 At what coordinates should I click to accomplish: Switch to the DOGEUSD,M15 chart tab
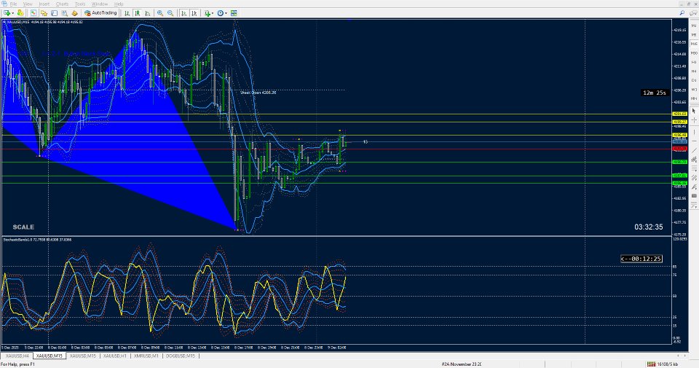(x=180, y=356)
